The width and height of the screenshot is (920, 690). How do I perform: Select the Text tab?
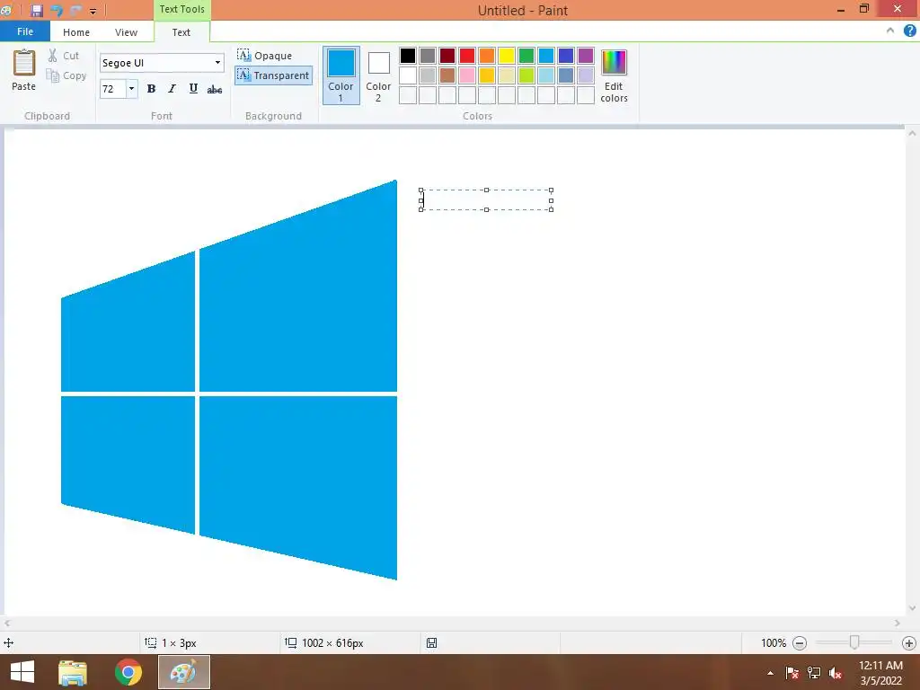[181, 32]
